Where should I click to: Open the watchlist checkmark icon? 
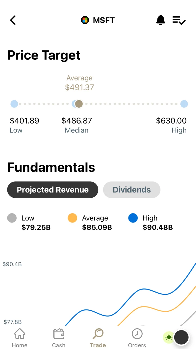pyautogui.click(x=179, y=20)
